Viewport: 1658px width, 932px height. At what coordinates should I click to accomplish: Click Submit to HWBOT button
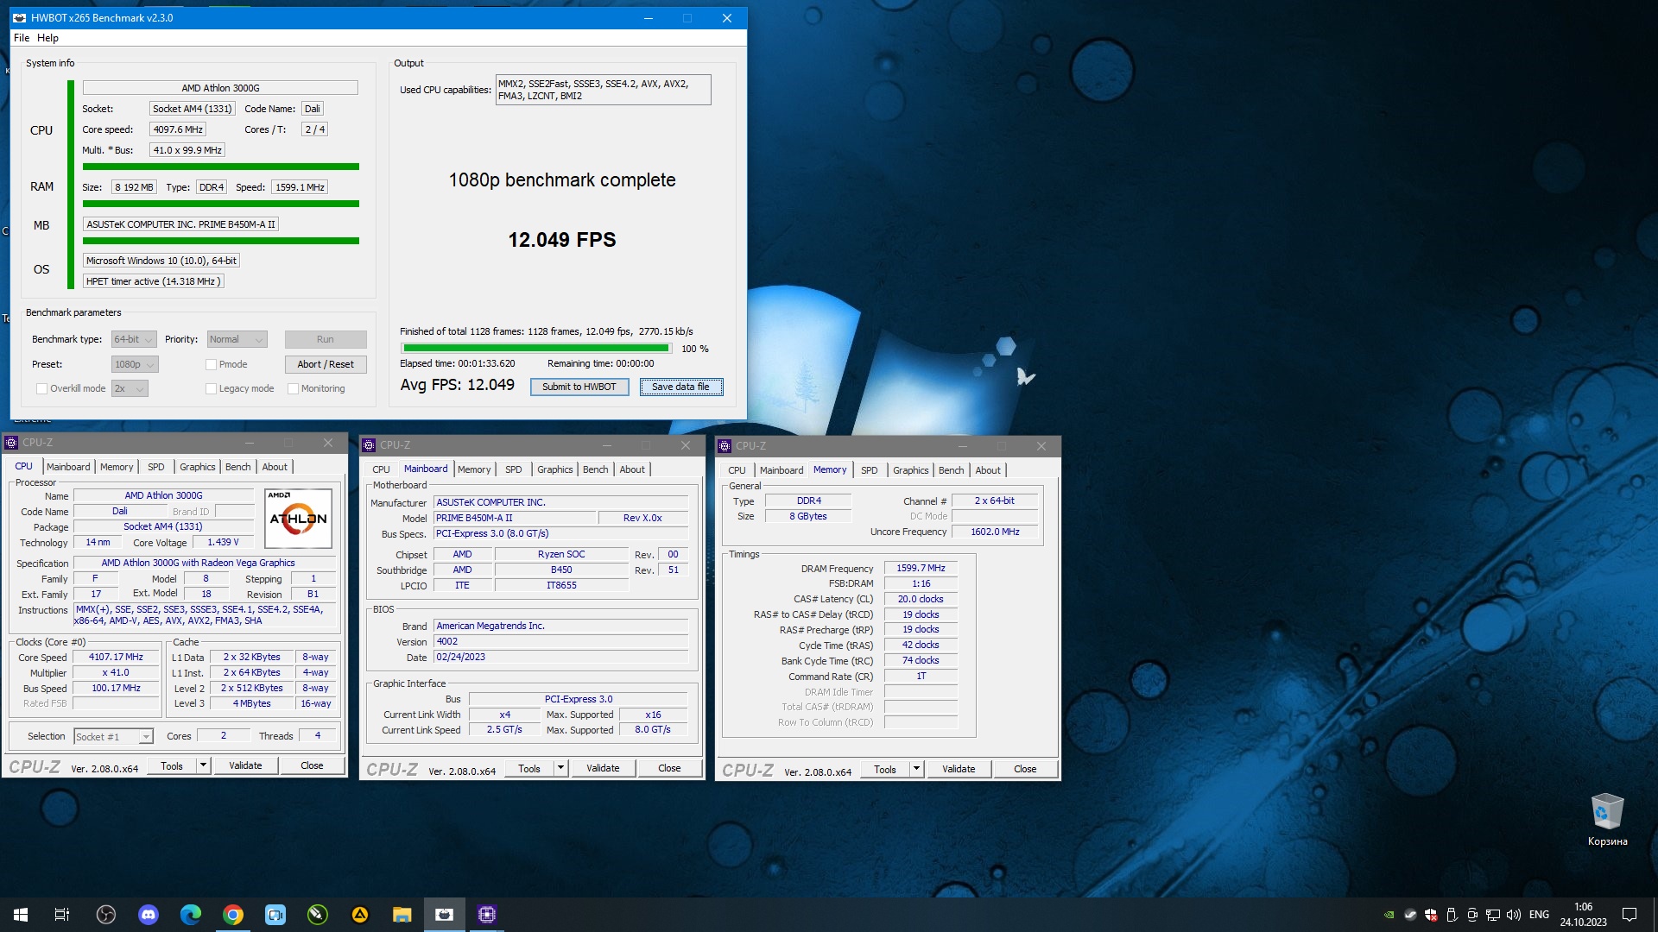point(579,387)
